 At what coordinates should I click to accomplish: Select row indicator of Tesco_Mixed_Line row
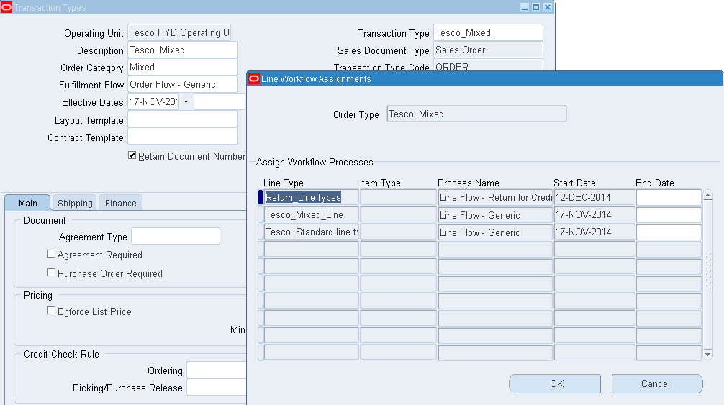(x=261, y=215)
